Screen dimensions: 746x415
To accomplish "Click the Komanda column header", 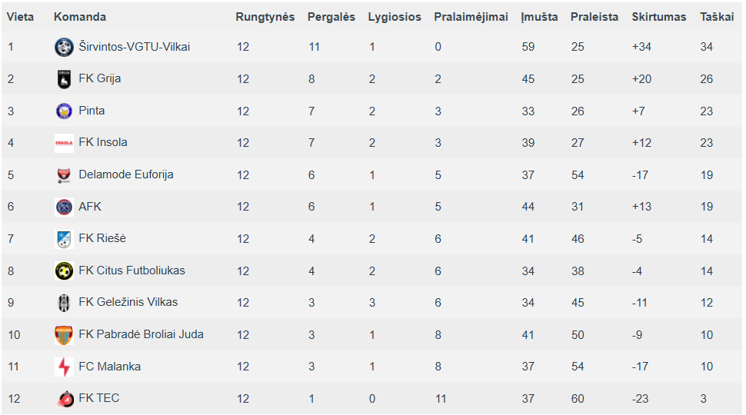I will 80,17.
